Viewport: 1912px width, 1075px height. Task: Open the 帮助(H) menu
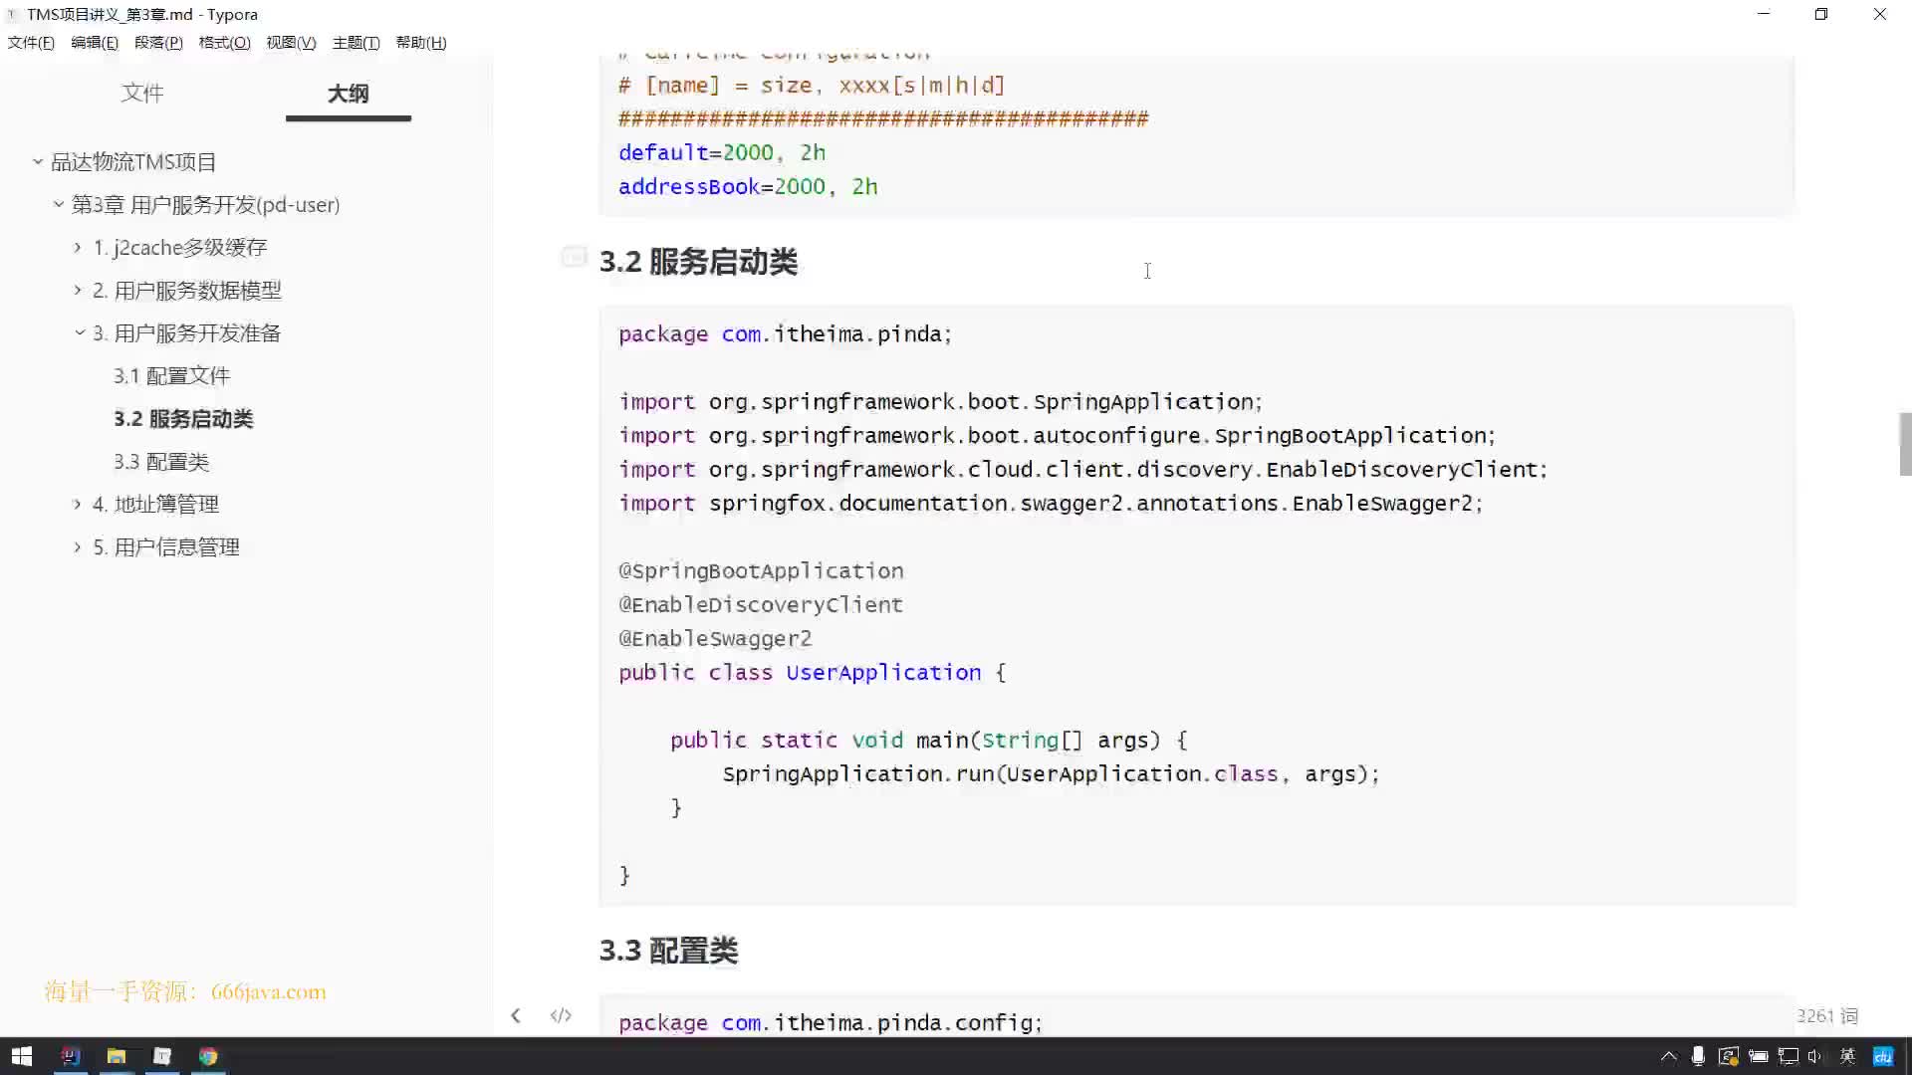click(x=421, y=42)
